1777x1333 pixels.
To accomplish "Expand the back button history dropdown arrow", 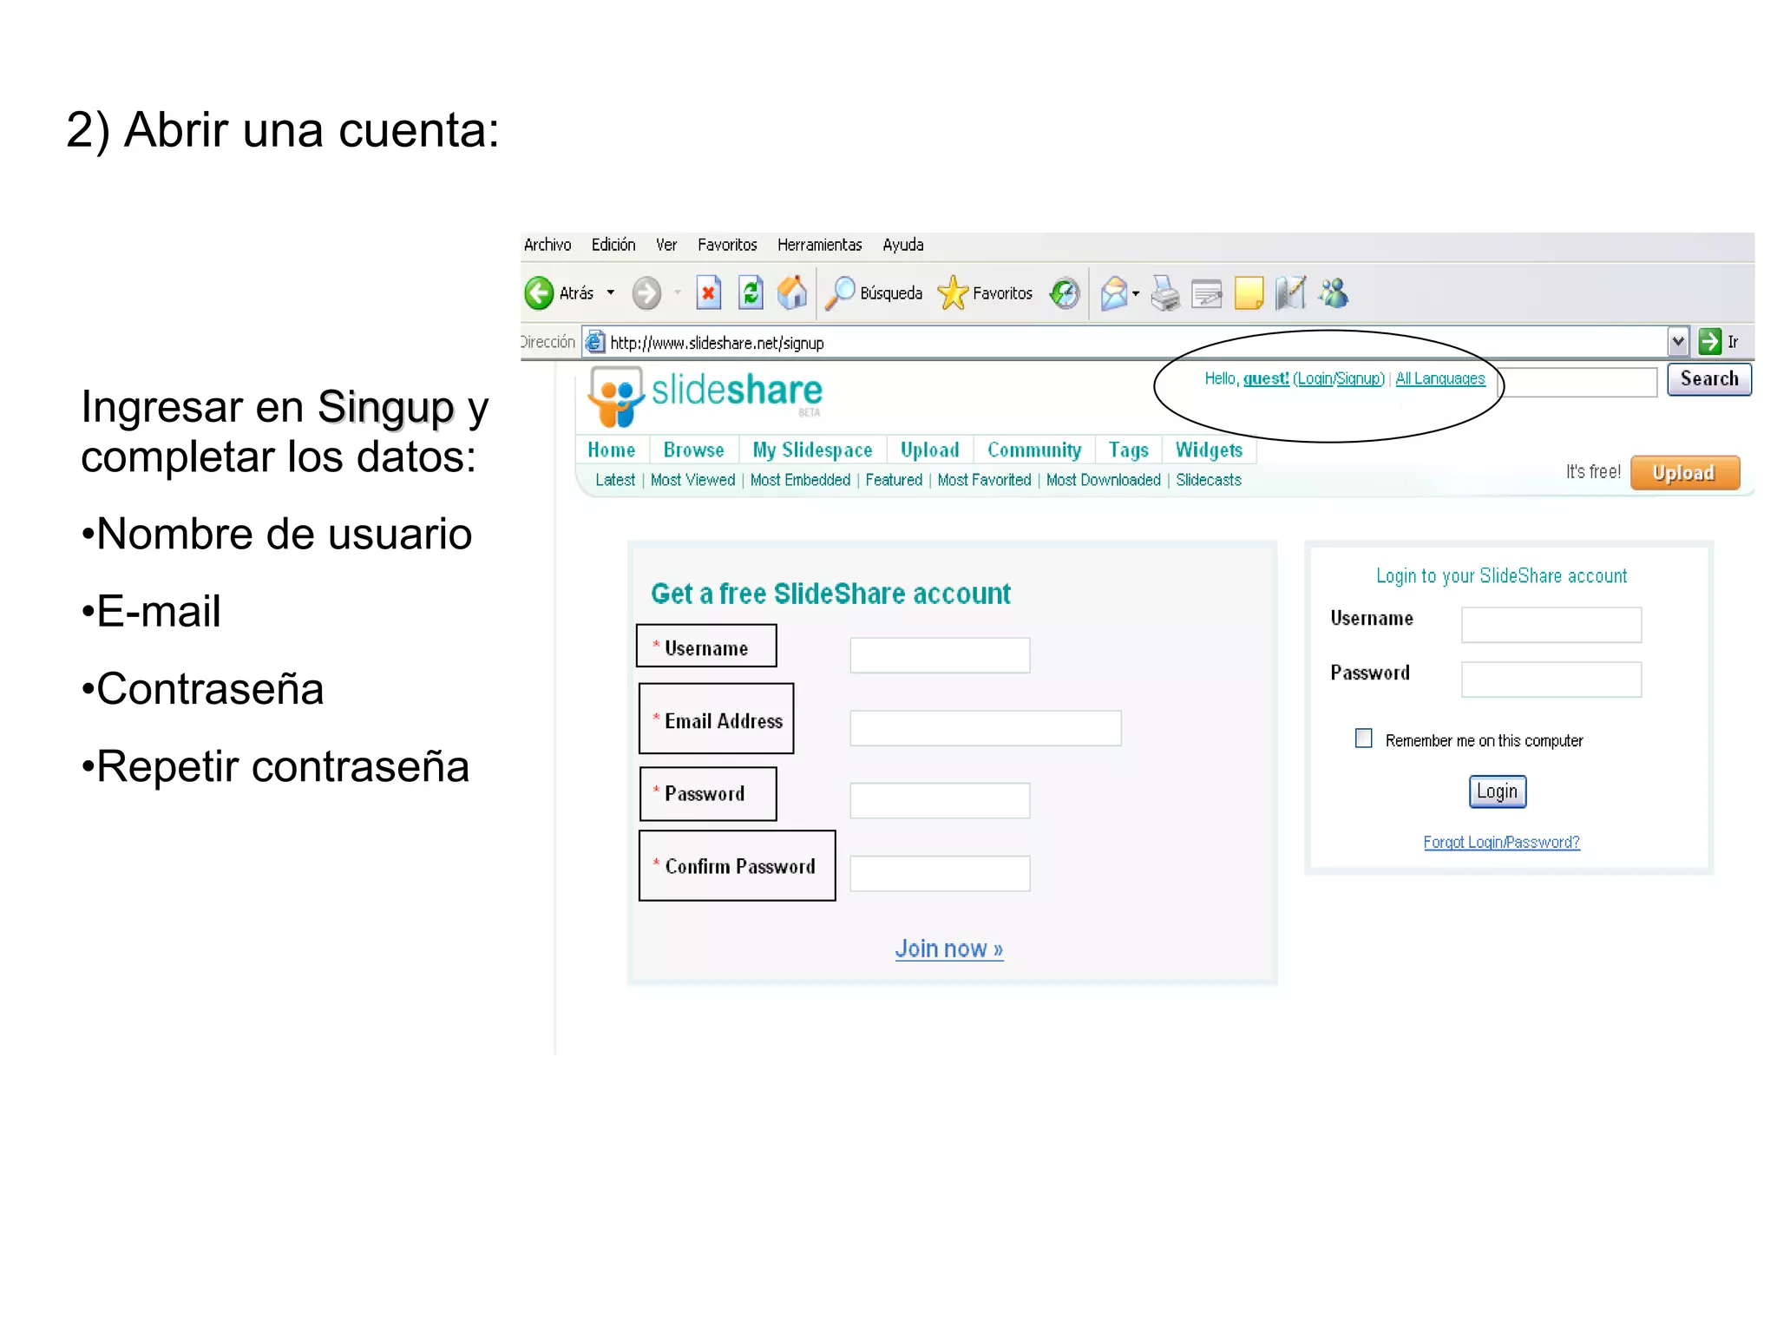I will pos(611,293).
